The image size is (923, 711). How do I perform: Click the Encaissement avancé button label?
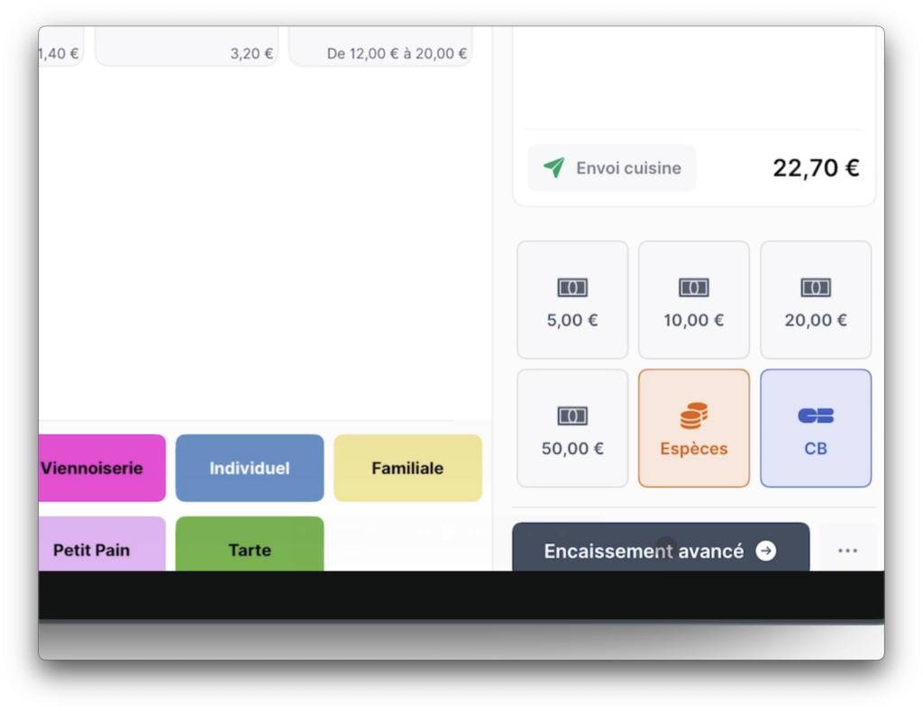tap(644, 551)
